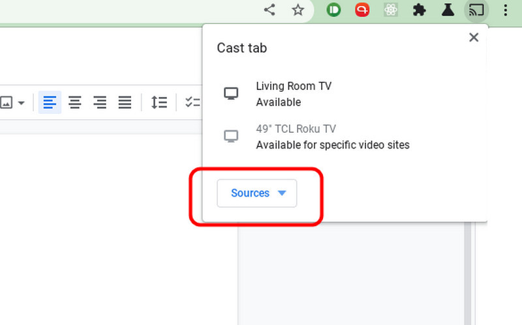Open the Sources dropdown

[x=256, y=193]
